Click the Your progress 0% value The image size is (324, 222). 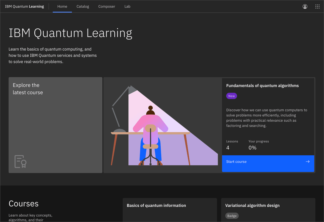point(252,148)
